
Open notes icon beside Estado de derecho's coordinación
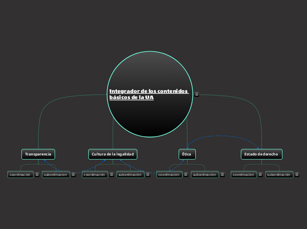260,174
